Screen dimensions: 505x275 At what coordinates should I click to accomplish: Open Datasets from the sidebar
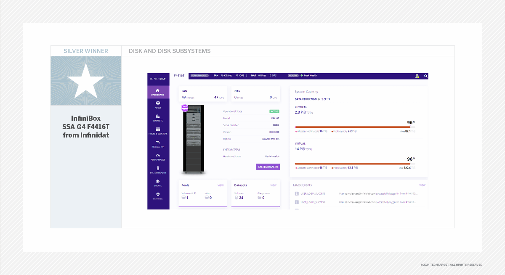[158, 116]
